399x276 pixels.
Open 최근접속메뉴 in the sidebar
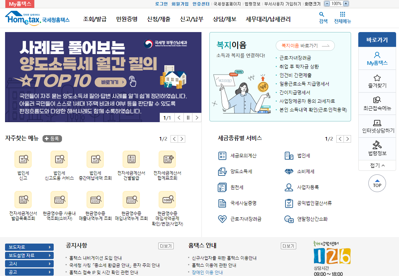pyautogui.click(x=377, y=104)
